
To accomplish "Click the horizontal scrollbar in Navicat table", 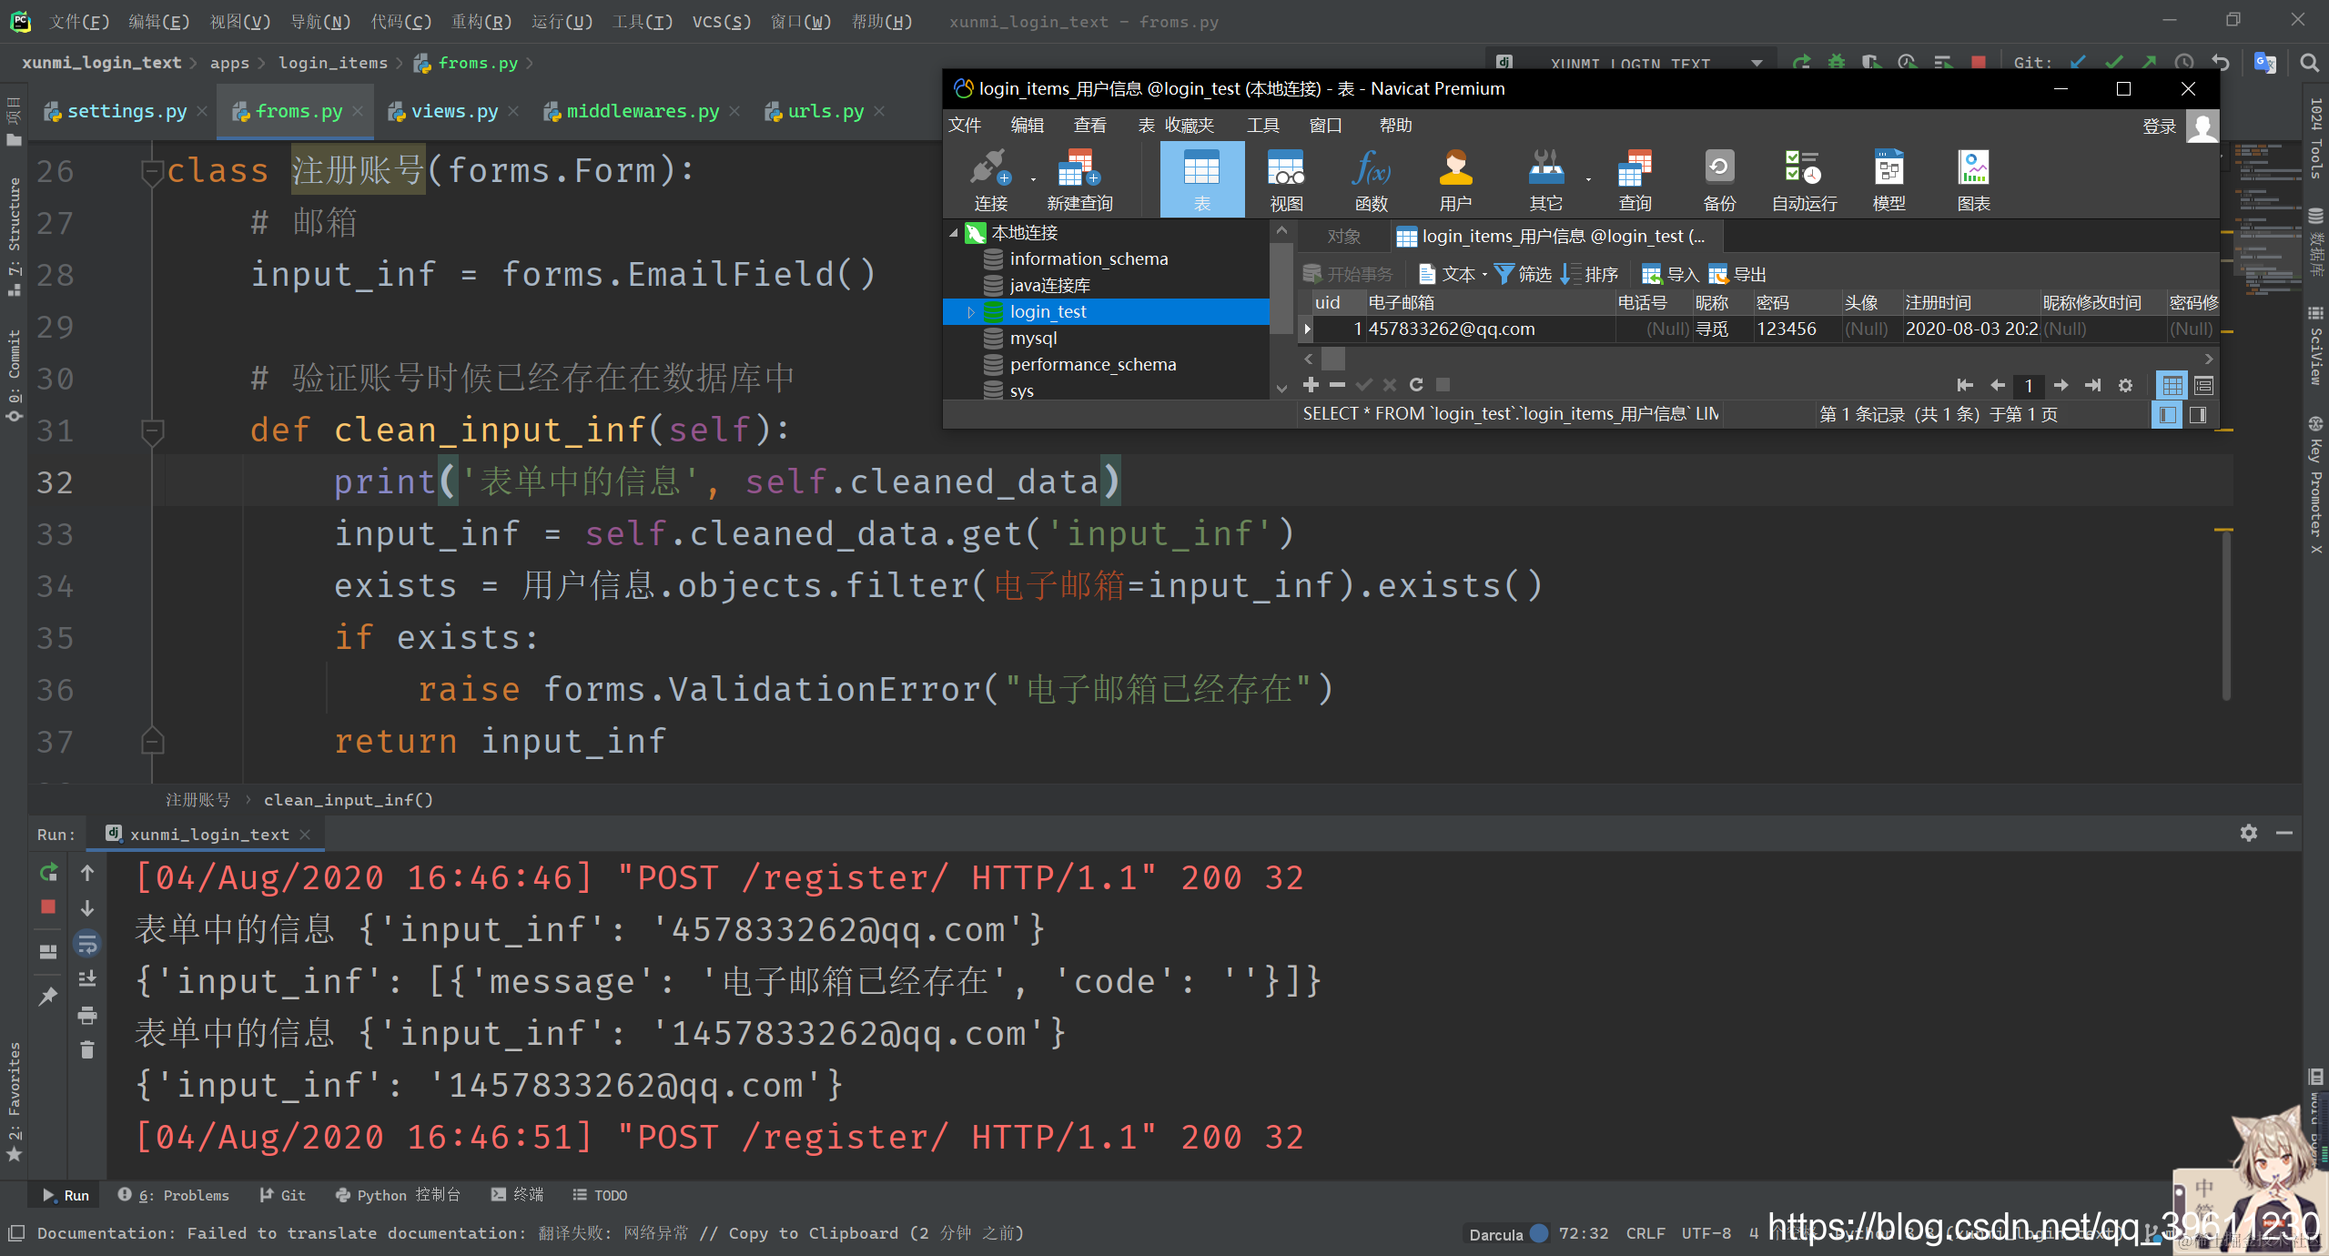I will pyautogui.click(x=1760, y=359).
